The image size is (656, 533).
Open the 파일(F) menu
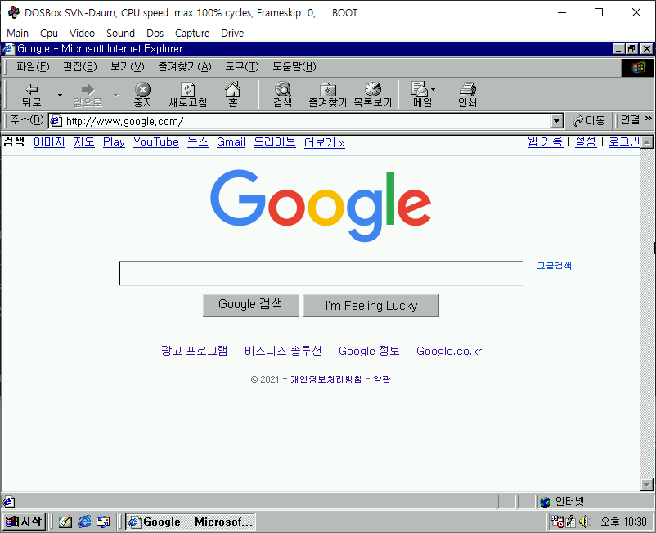33,67
